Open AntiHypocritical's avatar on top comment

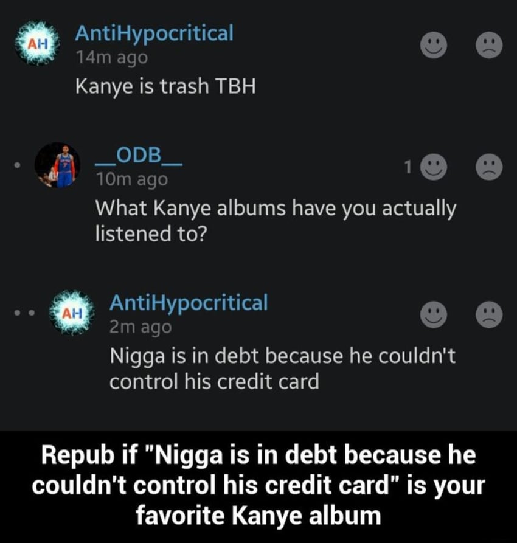point(37,44)
